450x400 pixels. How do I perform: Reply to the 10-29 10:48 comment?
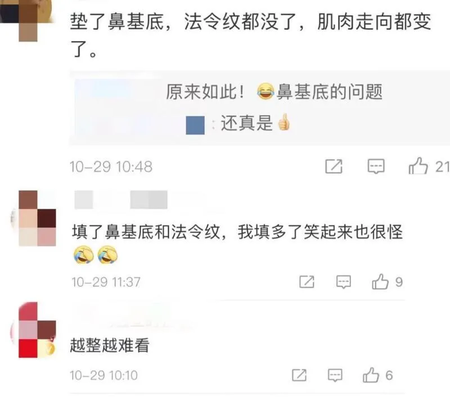pyautogui.click(x=376, y=166)
